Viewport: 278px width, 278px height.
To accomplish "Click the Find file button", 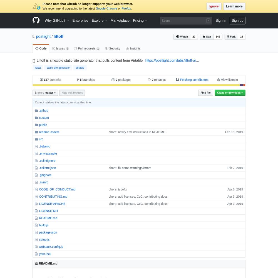I will 205,93.
